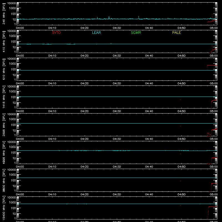
Task: Click the 04:50 time label under the 8800 MHz plot
Action: tap(181, 195)
